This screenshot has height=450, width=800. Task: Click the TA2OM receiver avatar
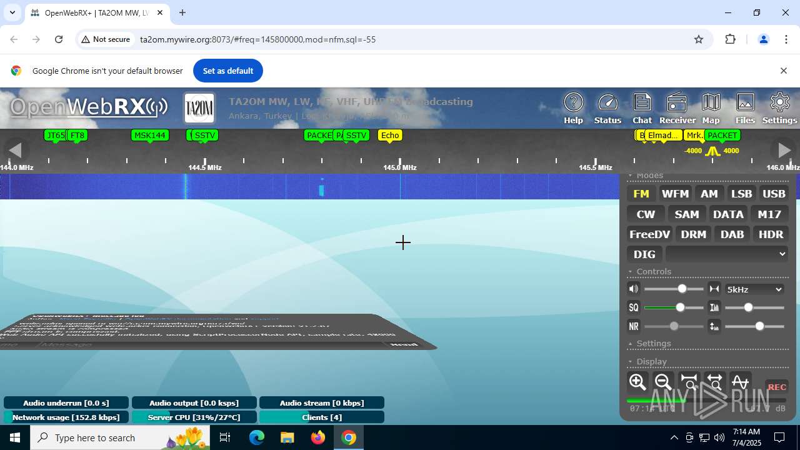(199, 108)
